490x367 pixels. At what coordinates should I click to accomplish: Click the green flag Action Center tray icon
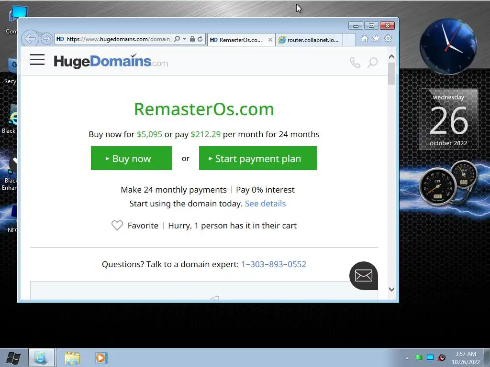(419, 357)
